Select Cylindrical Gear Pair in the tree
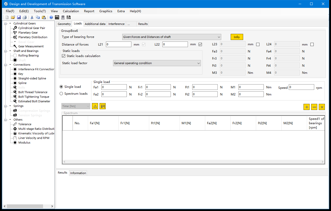331x211 pixels. pos(32,28)
